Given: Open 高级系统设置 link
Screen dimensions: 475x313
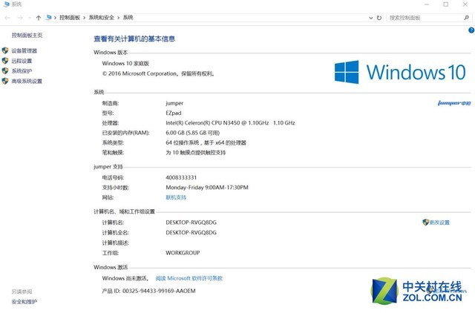Looking at the screenshot, I should click(x=27, y=81).
